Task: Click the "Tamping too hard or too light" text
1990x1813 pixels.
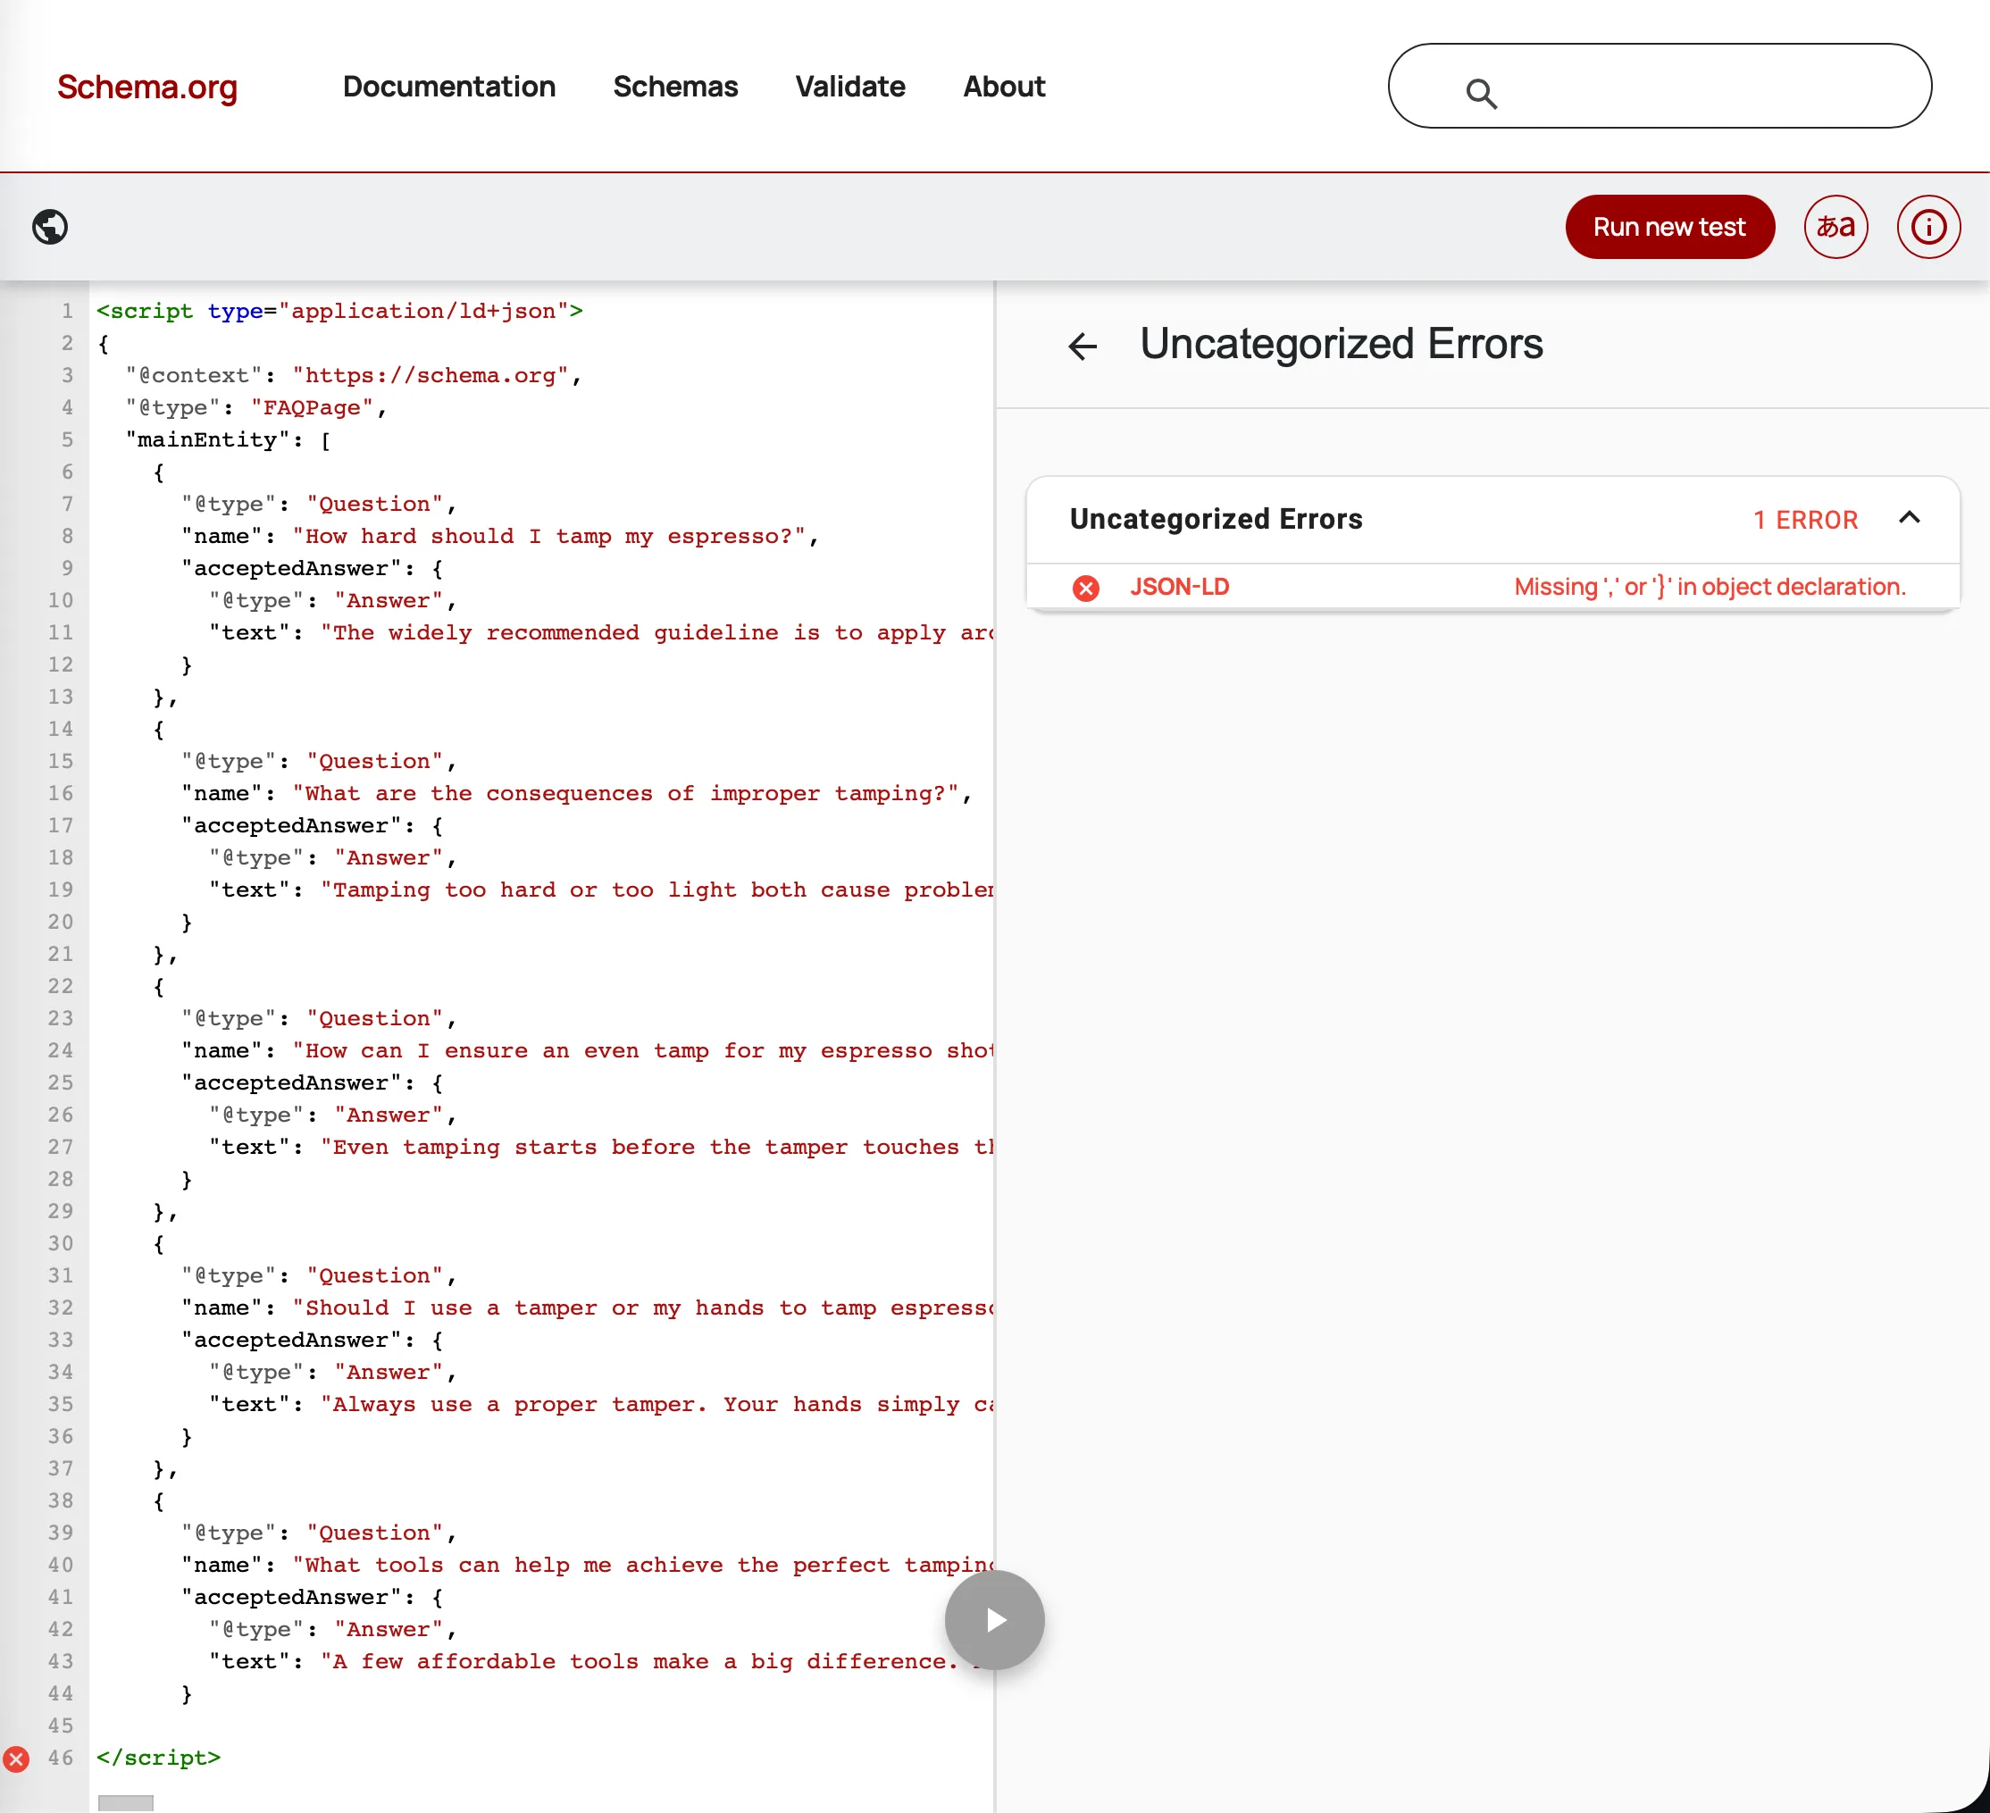Action: [x=657, y=890]
